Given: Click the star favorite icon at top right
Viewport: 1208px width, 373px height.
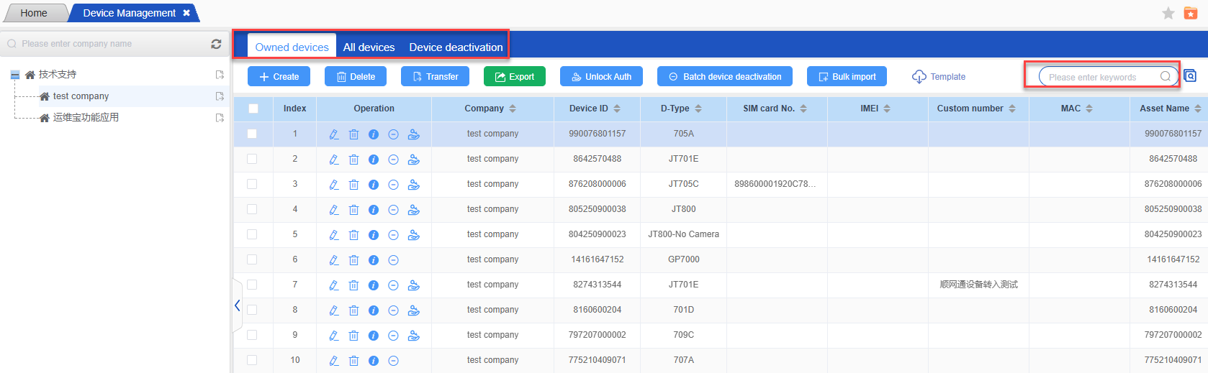Looking at the screenshot, I should [x=1168, y=13].
